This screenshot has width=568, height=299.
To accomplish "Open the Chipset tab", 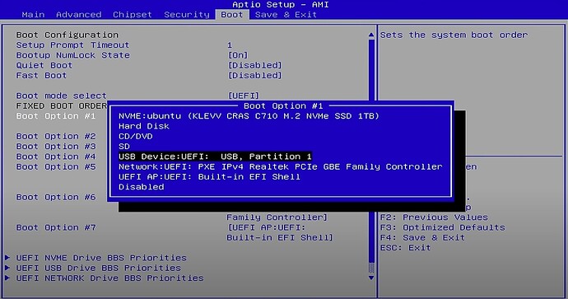I will [133, 15].
